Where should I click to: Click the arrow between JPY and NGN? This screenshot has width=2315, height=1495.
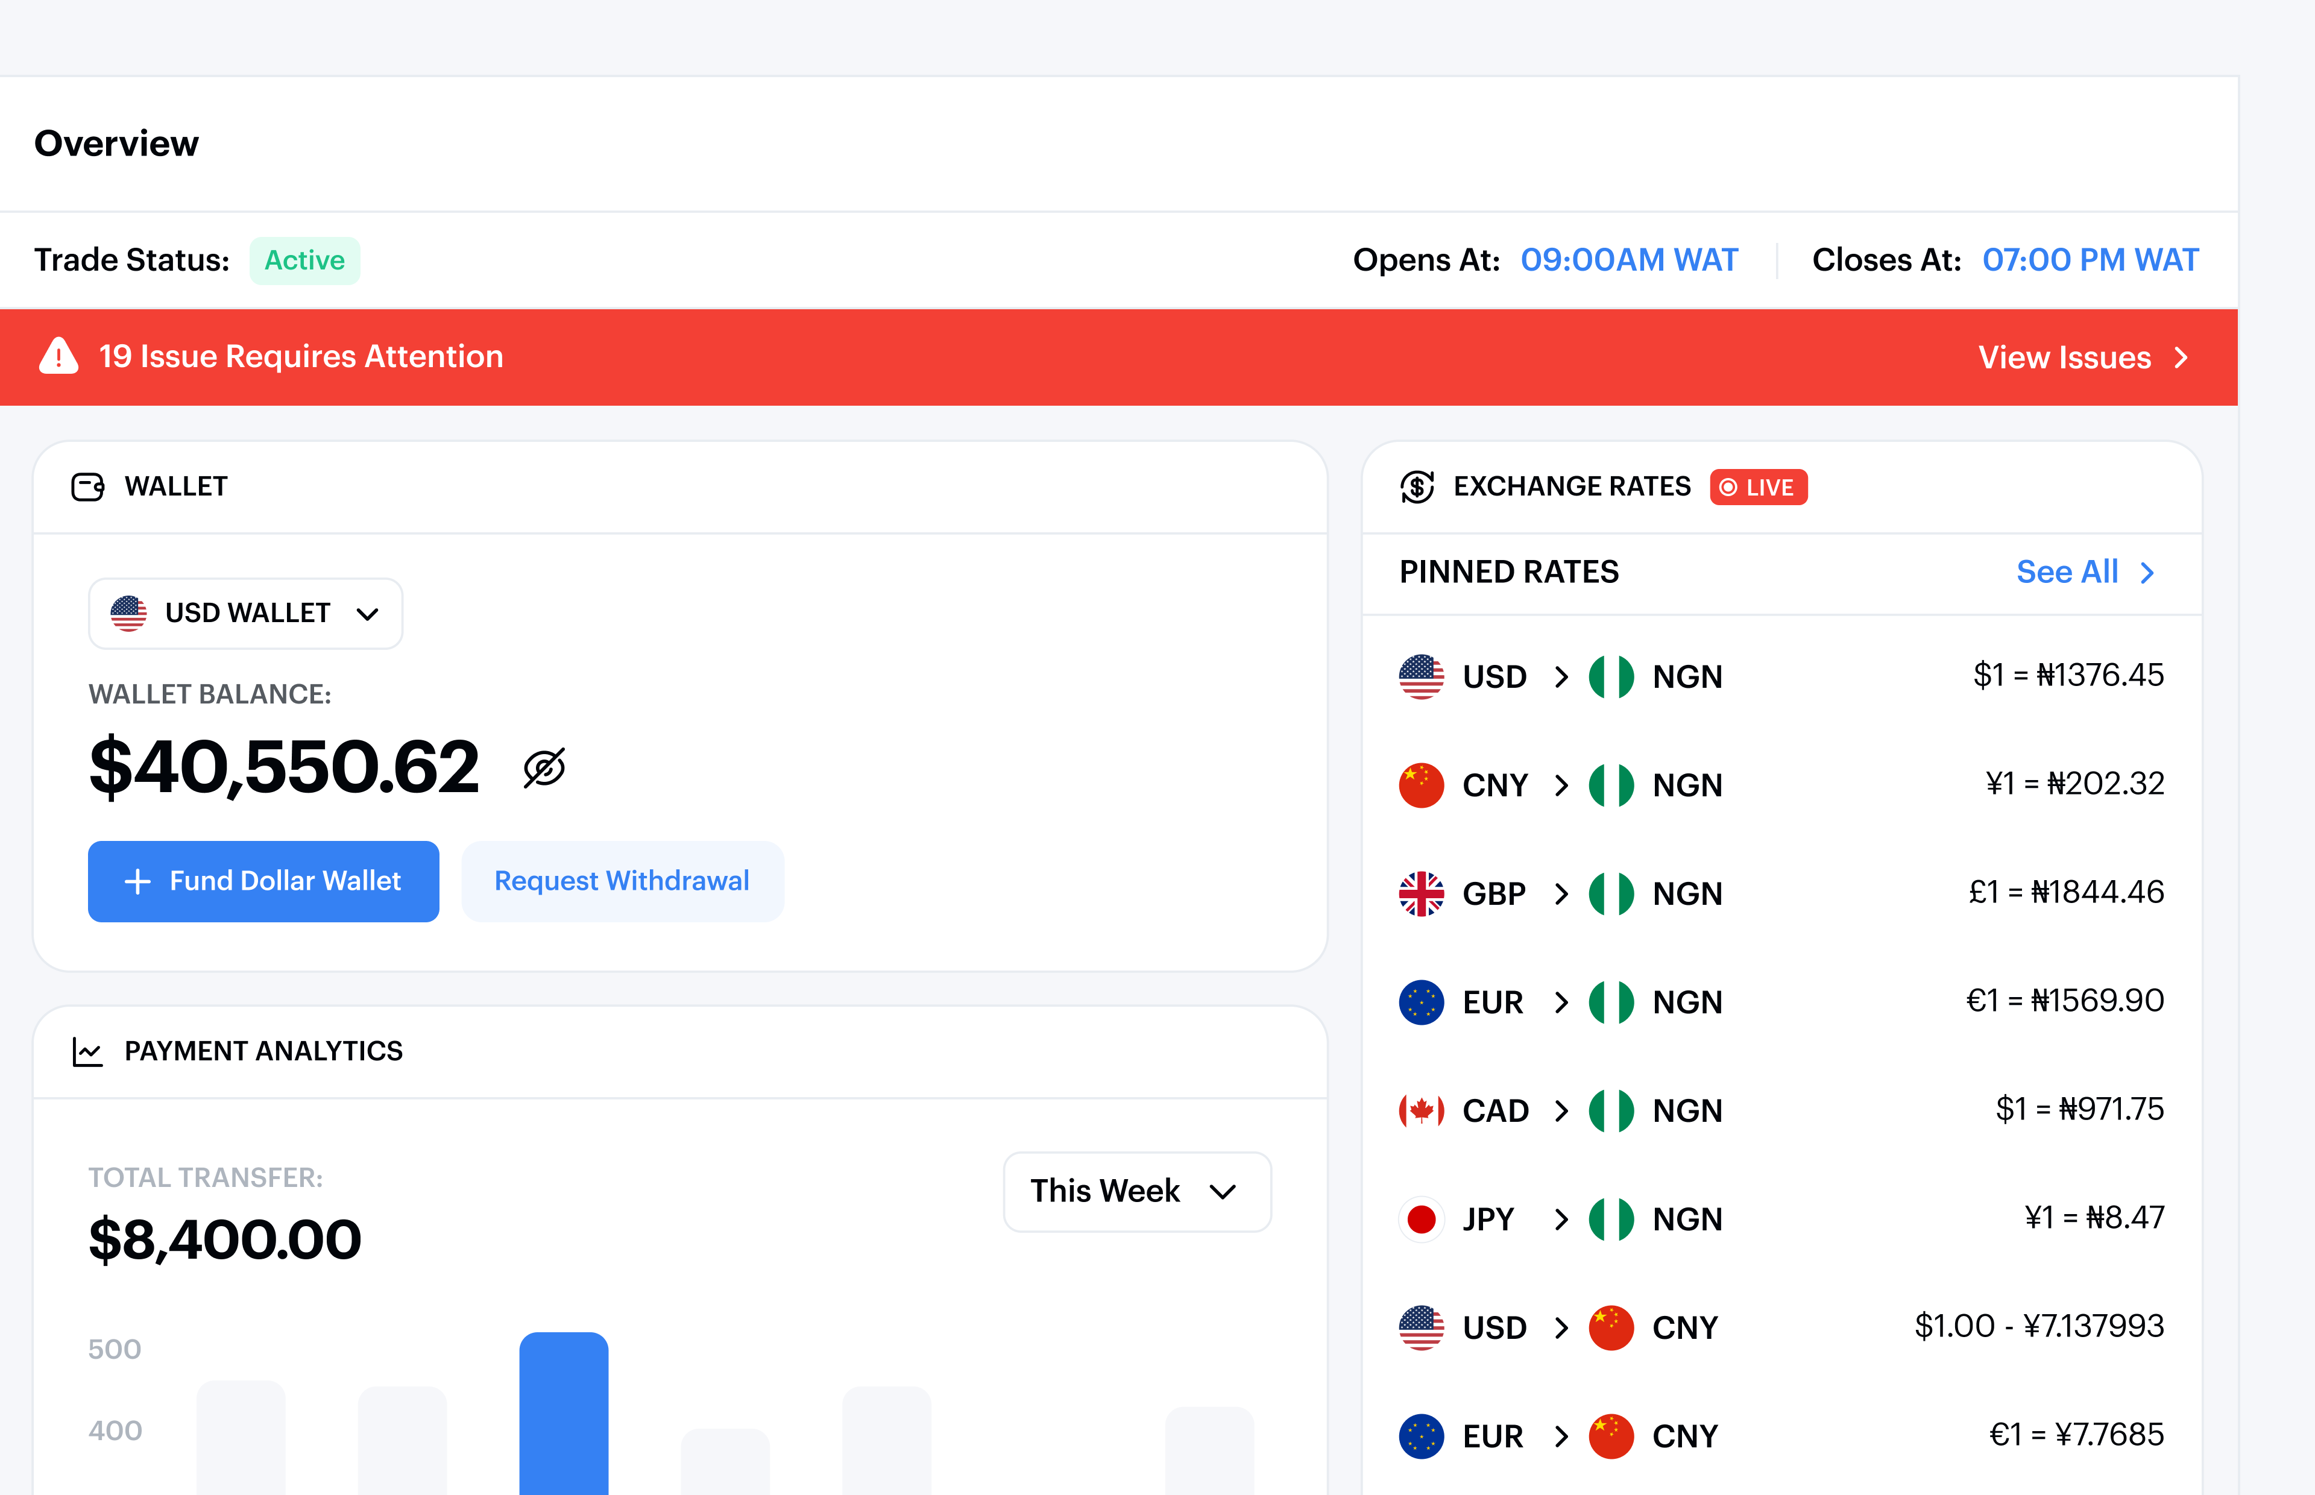(1561, 1220)
